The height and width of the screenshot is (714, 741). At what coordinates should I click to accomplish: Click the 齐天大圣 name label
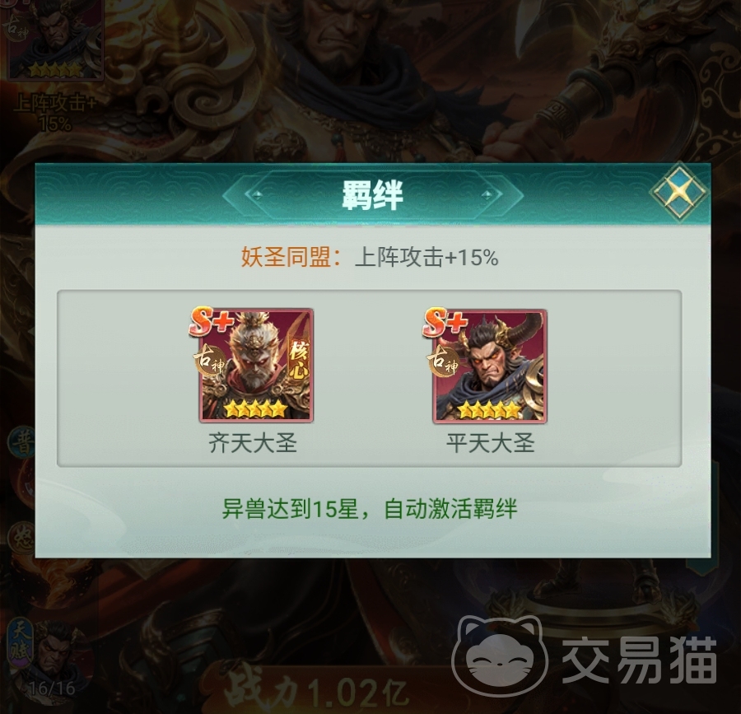(253, 443)
